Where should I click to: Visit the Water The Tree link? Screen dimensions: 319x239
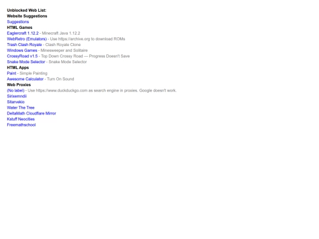[x=21, y=107]
